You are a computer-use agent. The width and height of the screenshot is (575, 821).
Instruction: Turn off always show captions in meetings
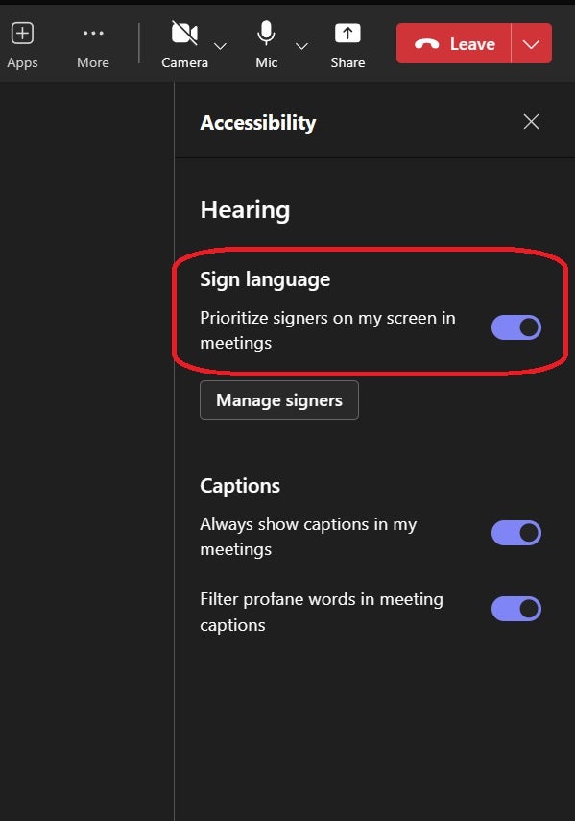(515, 533)
